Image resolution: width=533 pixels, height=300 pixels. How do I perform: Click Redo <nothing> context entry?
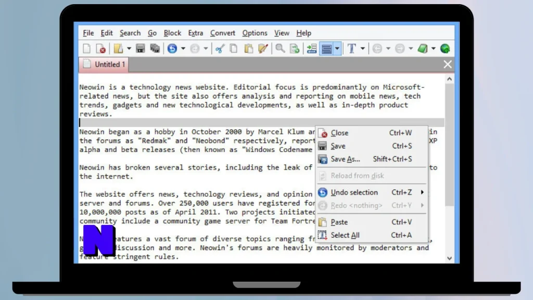(x=371, y=205)
